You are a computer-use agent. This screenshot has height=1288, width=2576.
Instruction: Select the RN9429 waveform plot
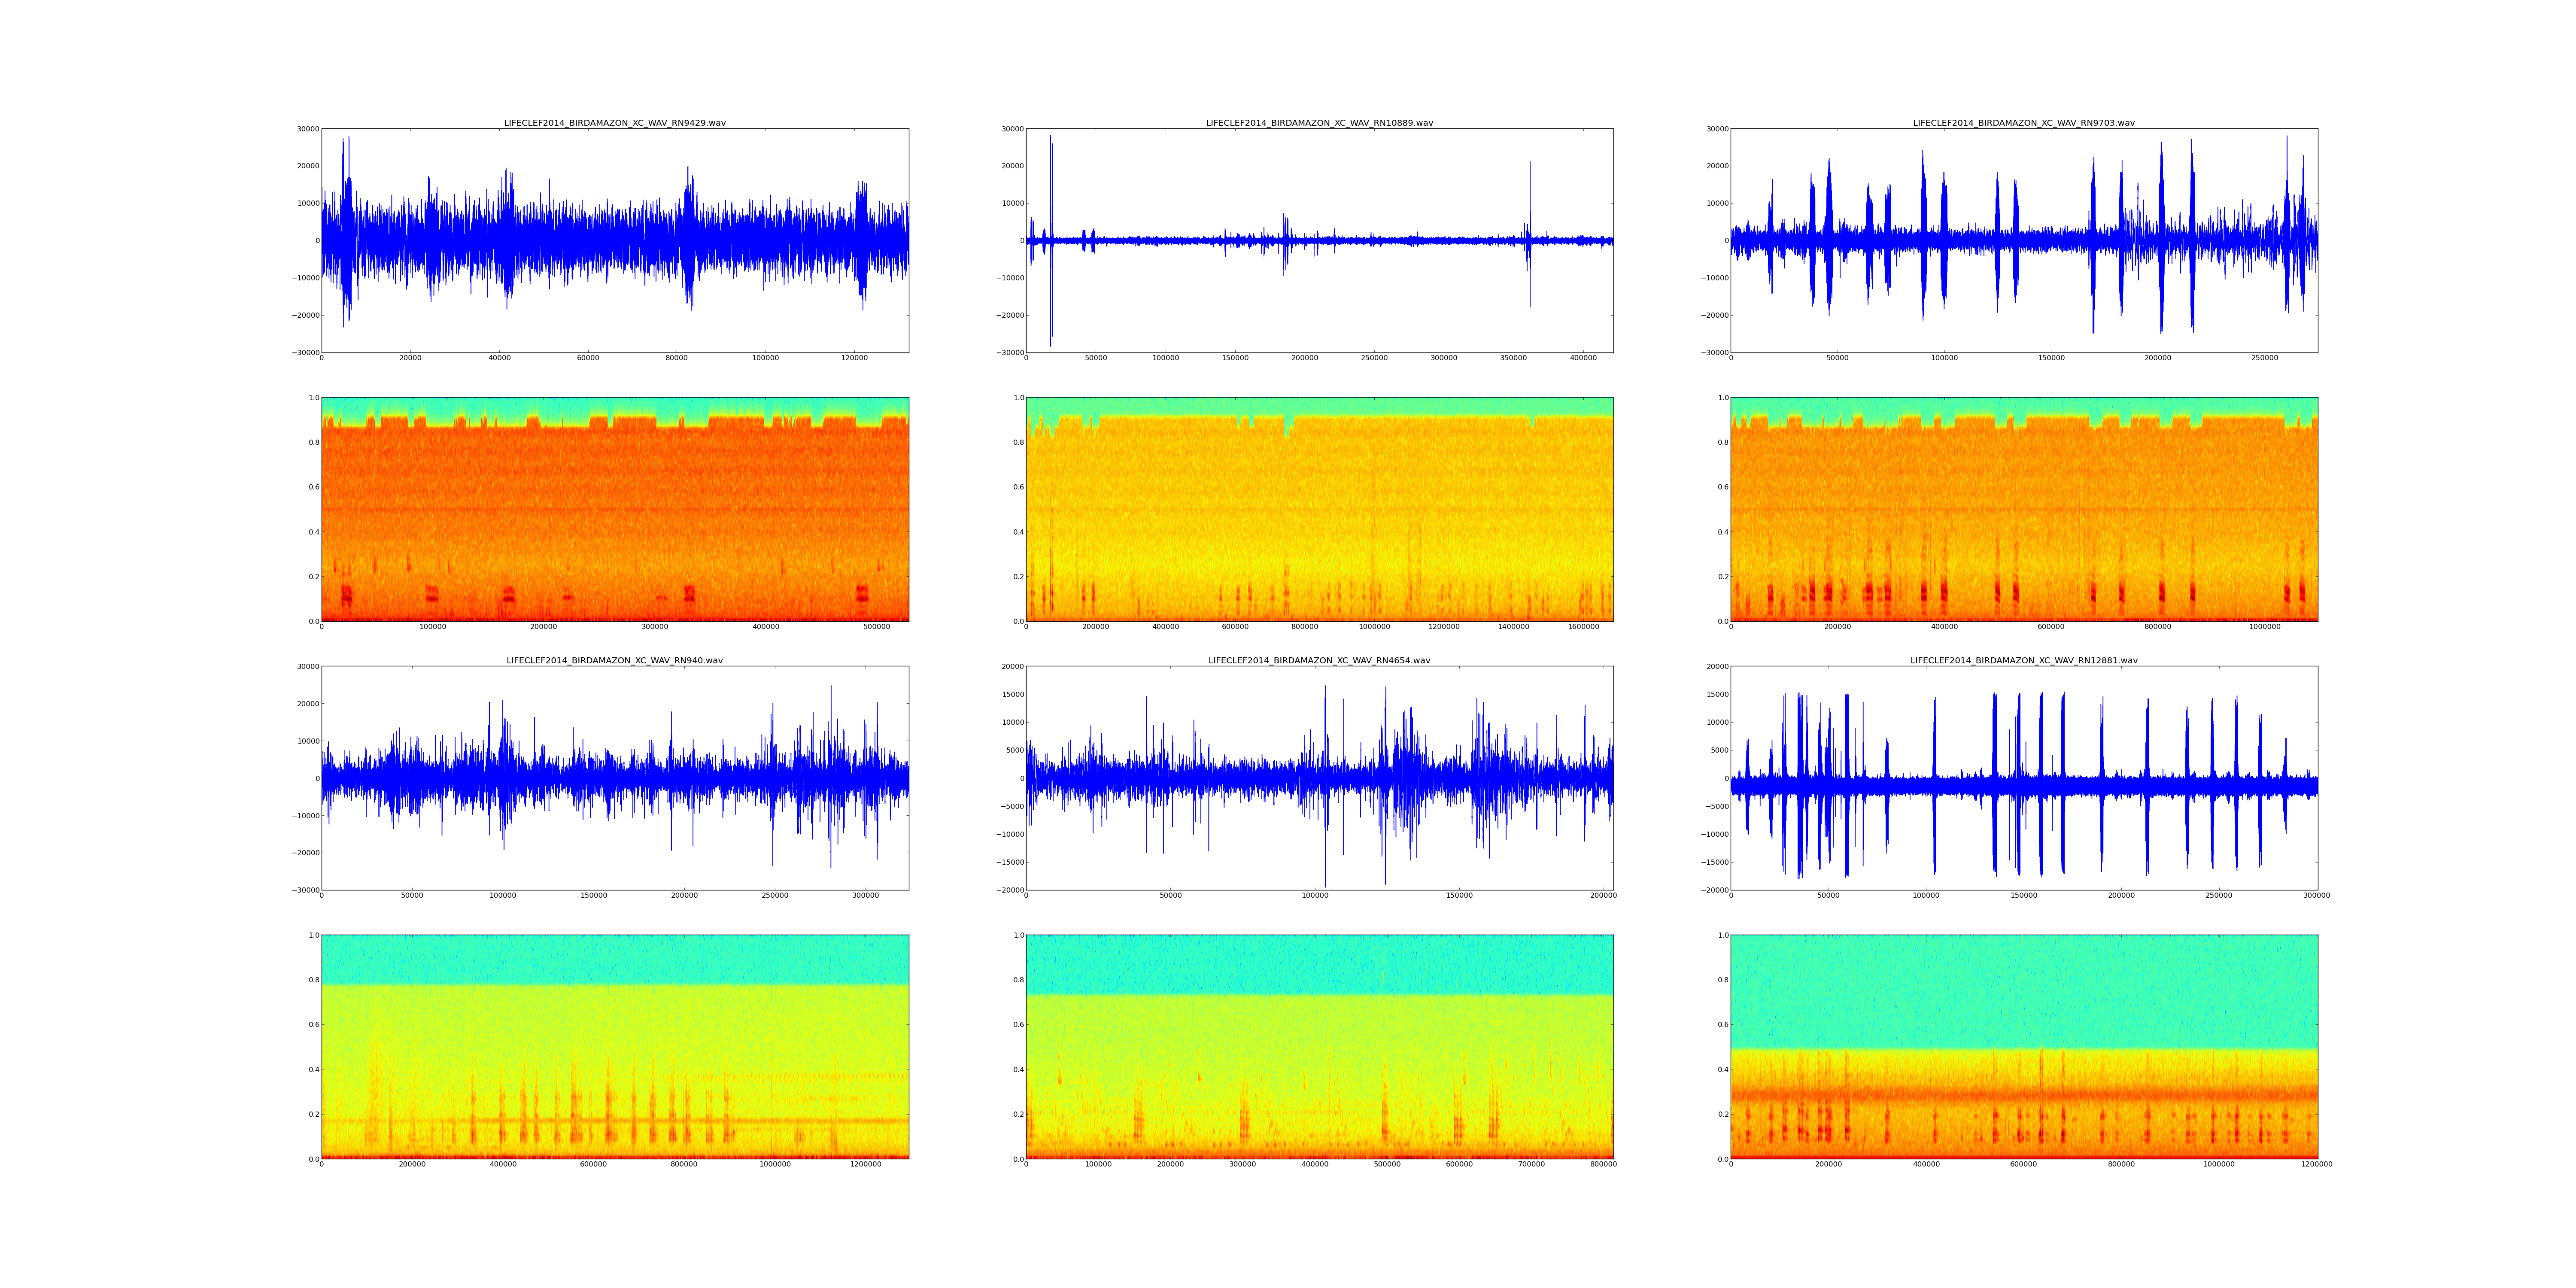pyautogui.click(x=614, y=240)
